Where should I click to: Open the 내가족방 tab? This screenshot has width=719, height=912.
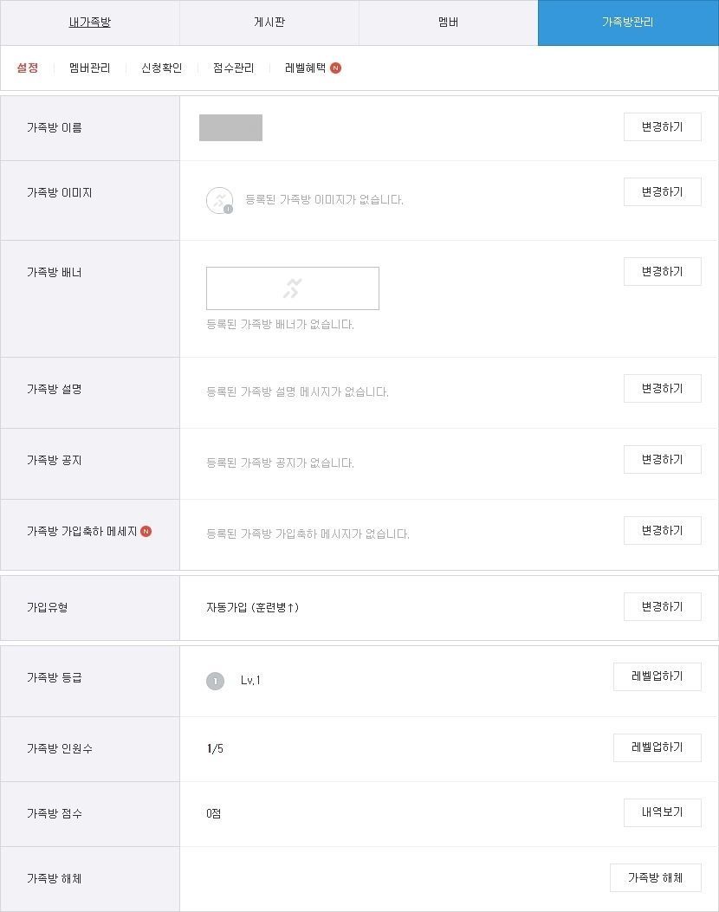coord(90,23)
